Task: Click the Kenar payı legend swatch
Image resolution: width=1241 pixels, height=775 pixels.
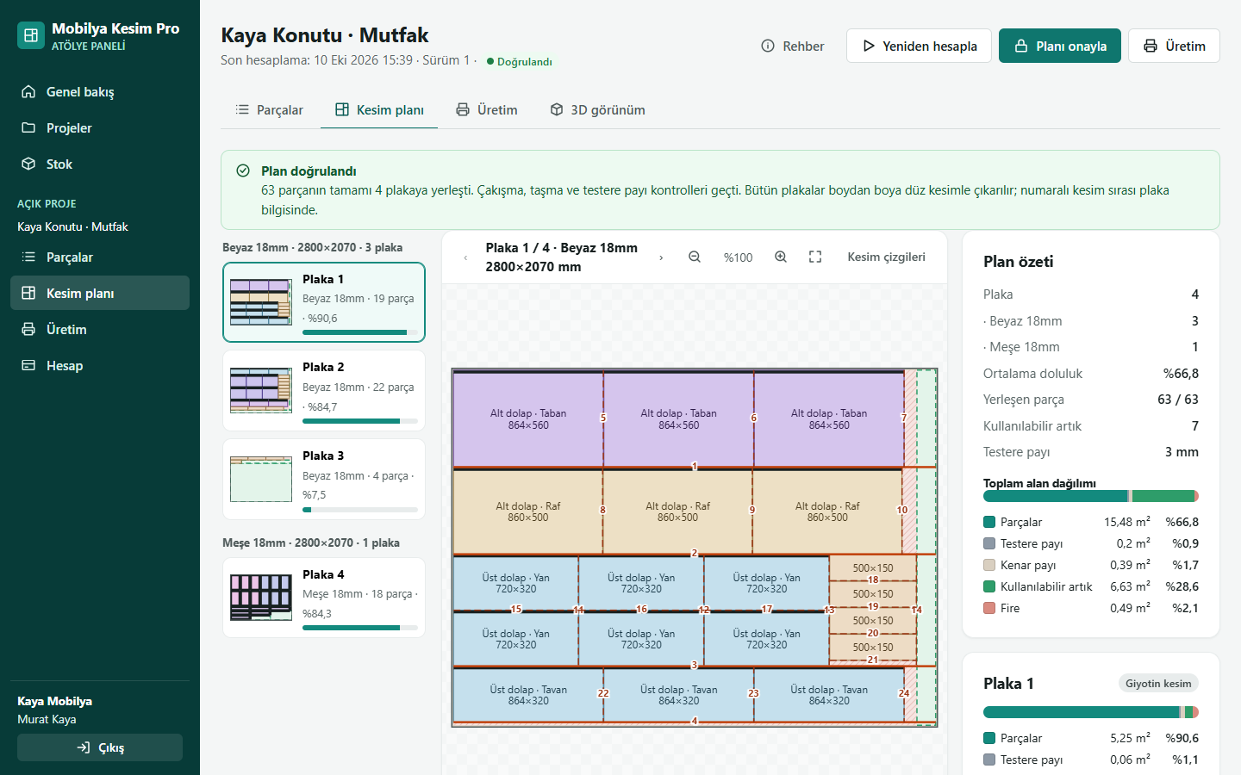Action: coord(989,565)
